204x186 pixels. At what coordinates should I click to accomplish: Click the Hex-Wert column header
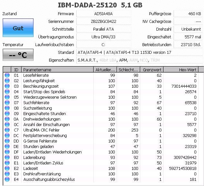(181, 70)
